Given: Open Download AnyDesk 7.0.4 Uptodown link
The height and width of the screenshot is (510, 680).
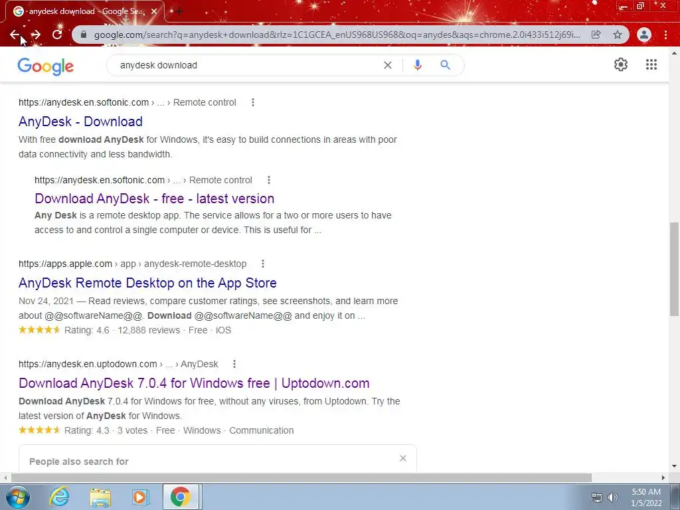Looking at the screenshot, I should (x=194, y=383).
